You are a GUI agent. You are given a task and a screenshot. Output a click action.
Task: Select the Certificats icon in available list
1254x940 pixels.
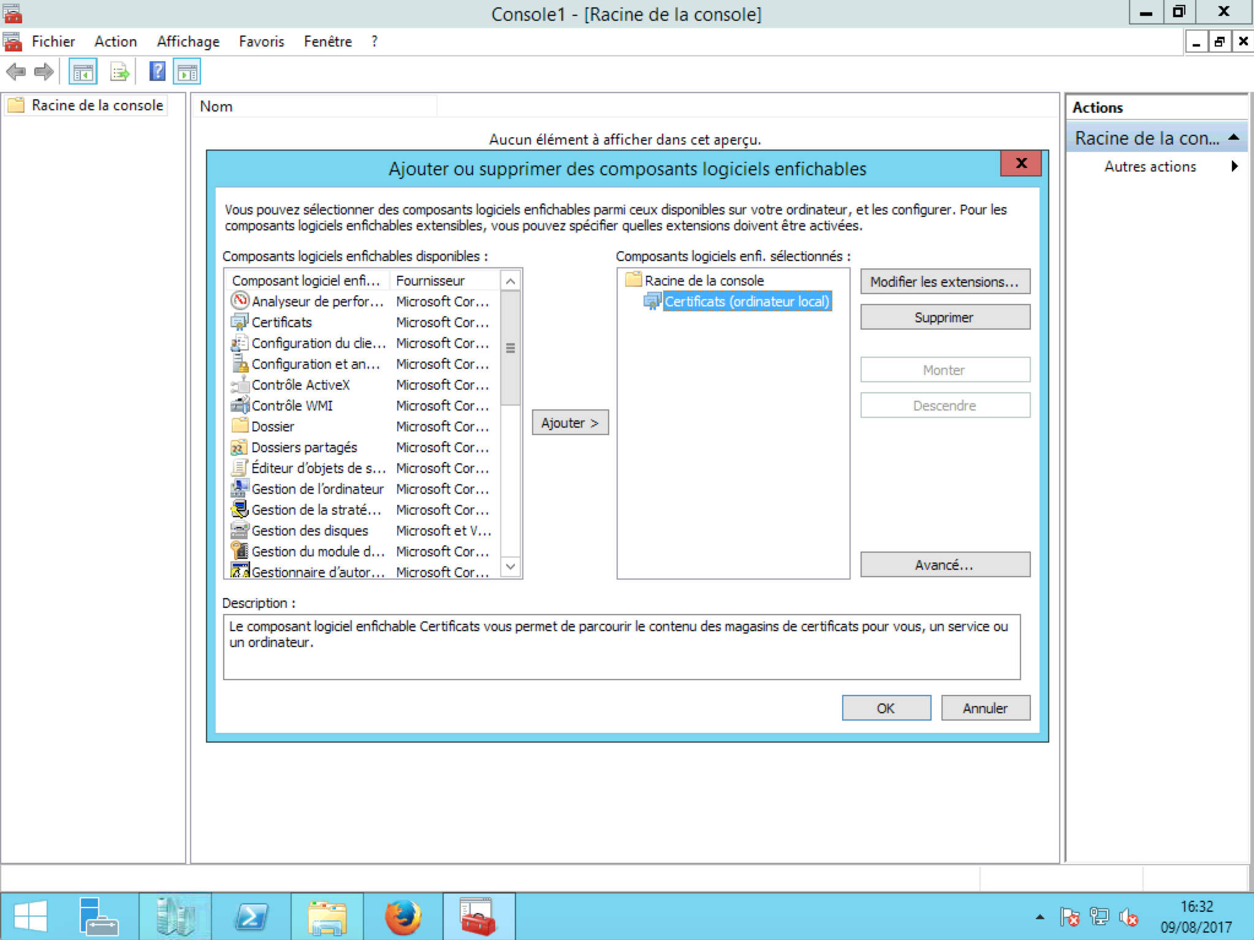pos(240,322)
